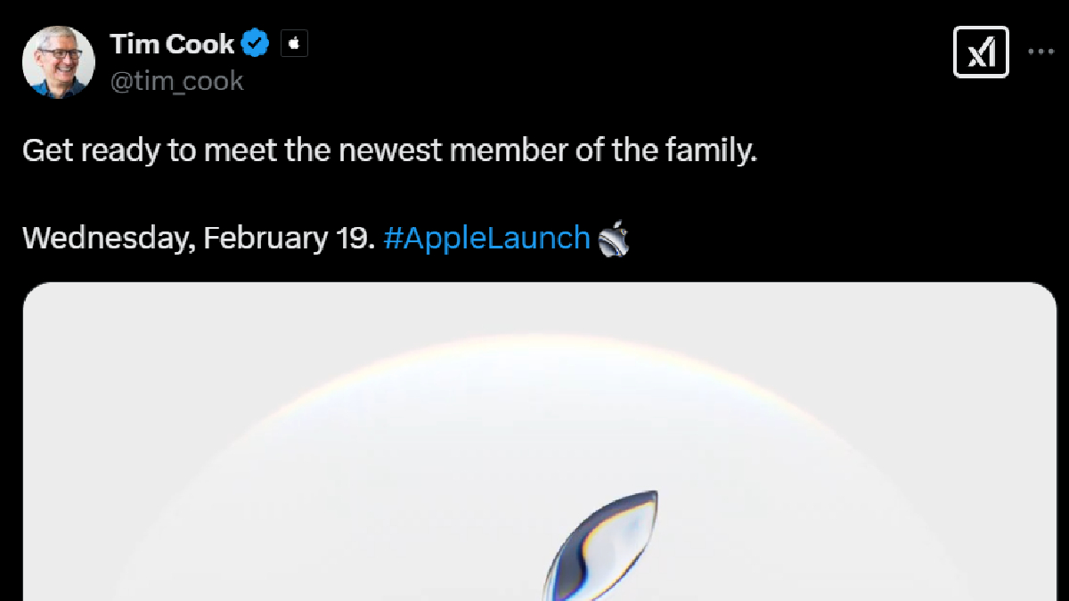This screenshot has height=601, width=1069.
Task: Click the Apple affiliation badge beside name
Action: (x=294, y=44)
